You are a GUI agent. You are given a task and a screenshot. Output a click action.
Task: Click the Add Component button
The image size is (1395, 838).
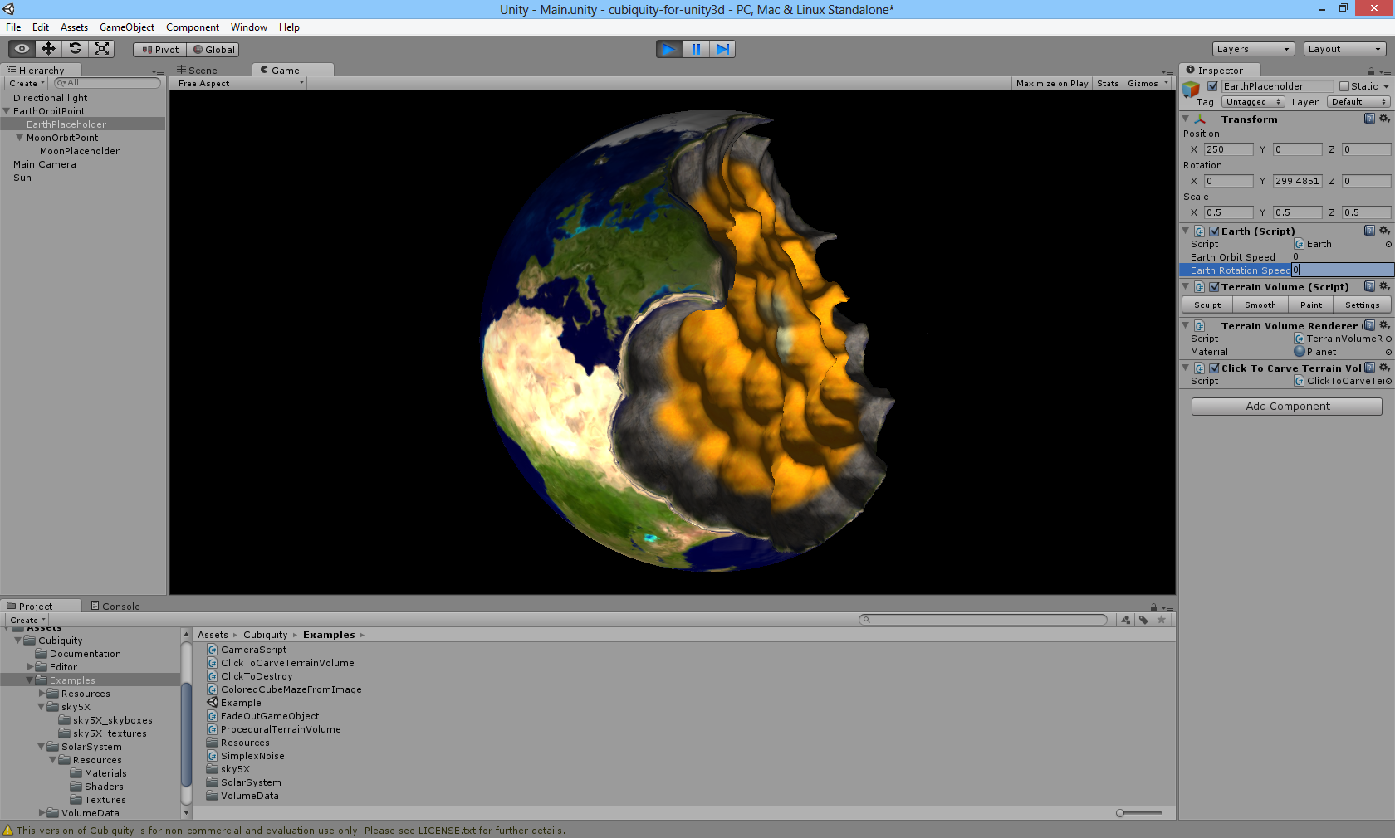click(x=1287, y=407)
